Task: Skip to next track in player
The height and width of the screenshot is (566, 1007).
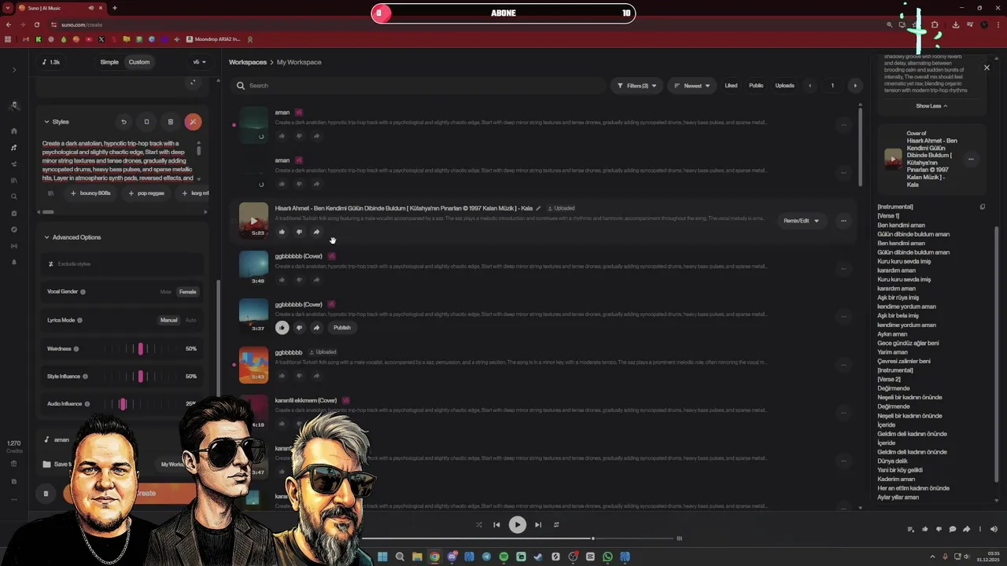Action: click(x=538, y=525)
